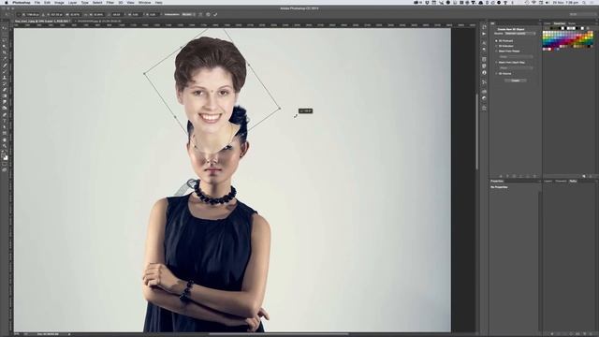The image size is (599, 337).
Task: Select the Healing Brush tool
Action: [x=5, y=65]
